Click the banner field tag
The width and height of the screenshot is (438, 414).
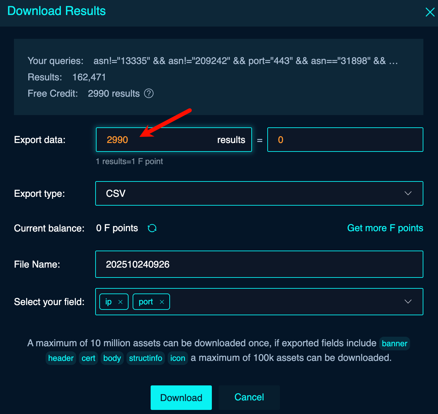[394, 344]
